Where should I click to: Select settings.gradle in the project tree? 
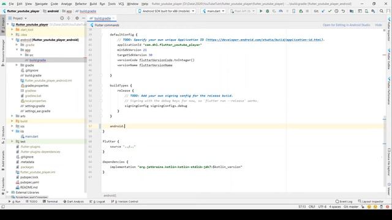pos(32,106)
